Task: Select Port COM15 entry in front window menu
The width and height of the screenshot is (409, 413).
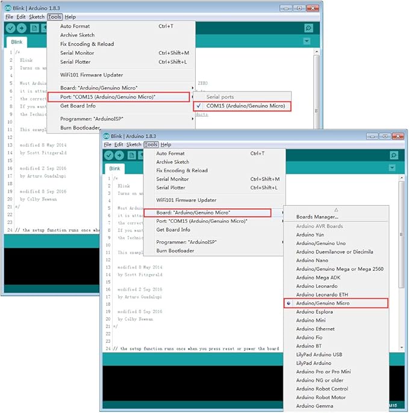Action: (214, 221)
